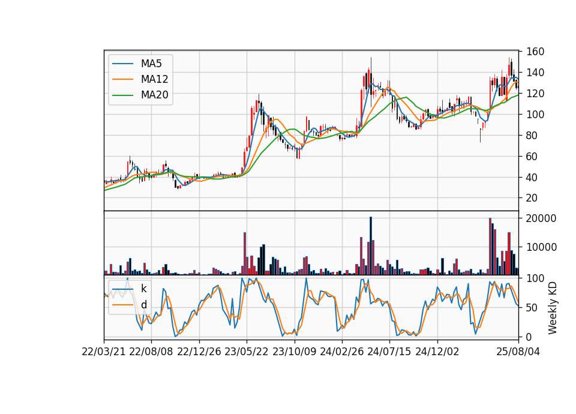Click the 160 price axis label

535,52
